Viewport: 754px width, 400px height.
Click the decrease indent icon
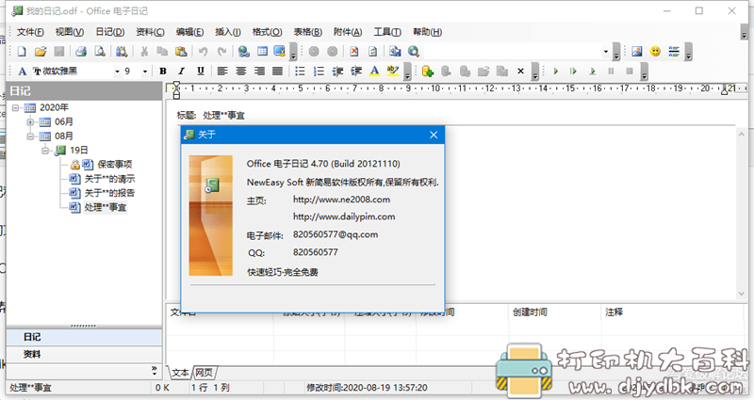337,72
